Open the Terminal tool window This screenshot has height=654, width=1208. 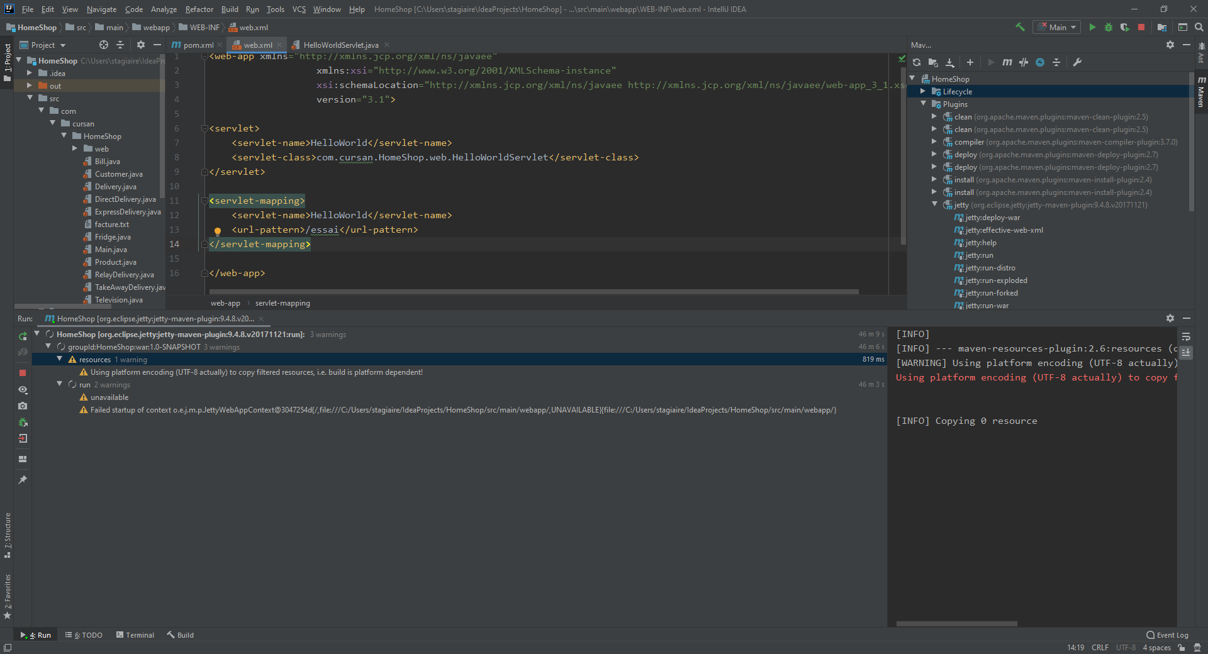coord(135,635)
